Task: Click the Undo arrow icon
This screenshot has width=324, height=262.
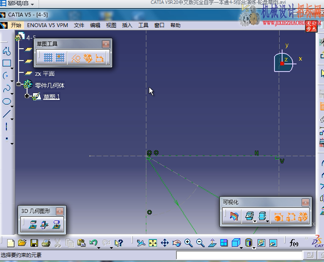Action: pos(93,243)
